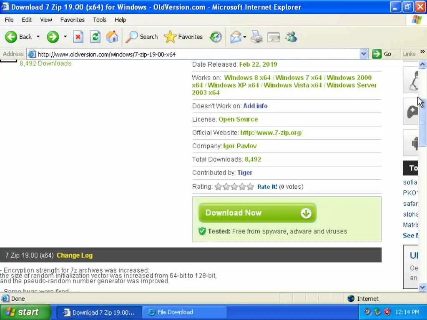Click the Add info link

[x=256, y=106]
